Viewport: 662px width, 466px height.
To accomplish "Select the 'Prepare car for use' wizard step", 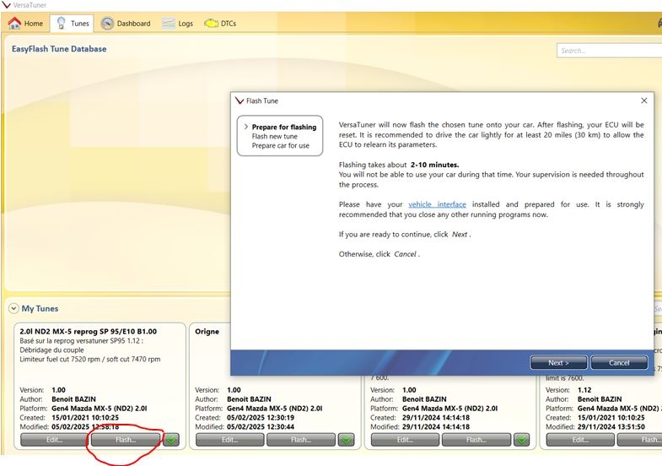I will 280,146.
